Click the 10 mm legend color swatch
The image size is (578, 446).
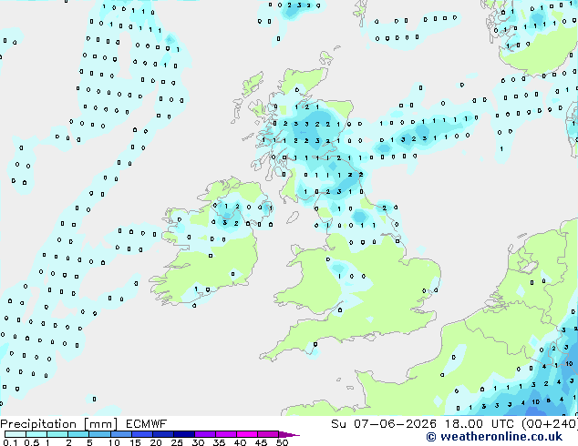(x=120, y=434)
